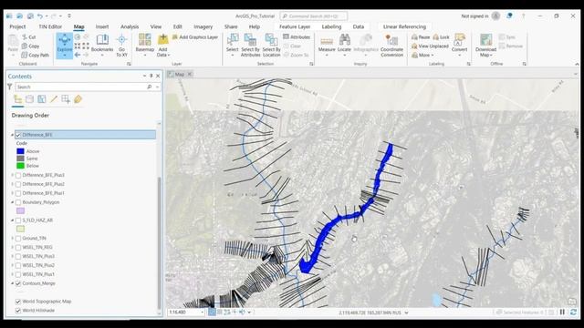
Task: Pause drawing from the status bar
Action: coord(562,313)
